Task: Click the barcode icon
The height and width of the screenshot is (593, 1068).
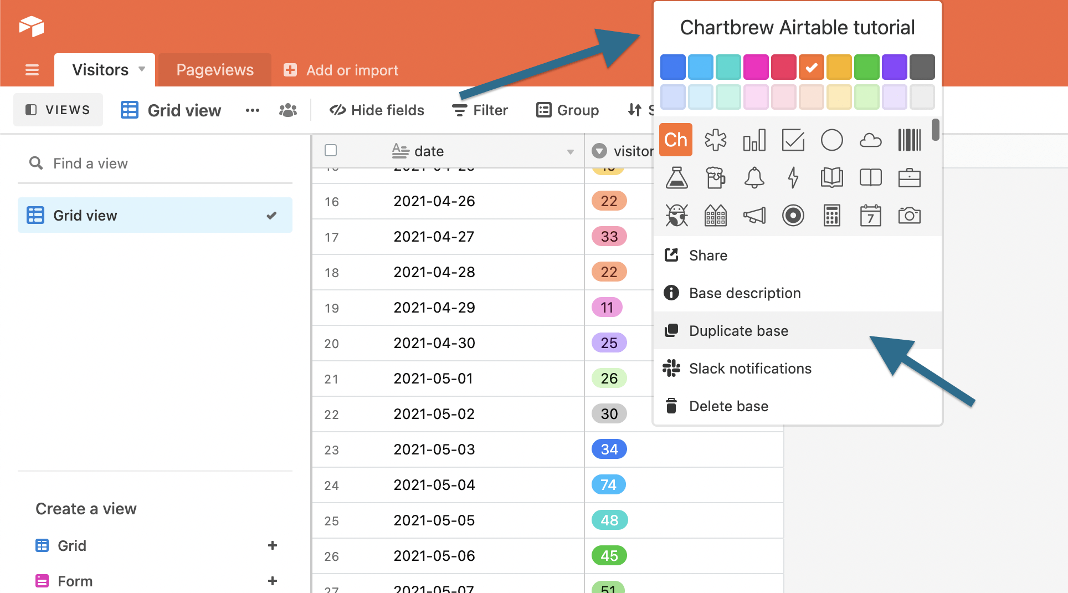Action: click(909, 140)
